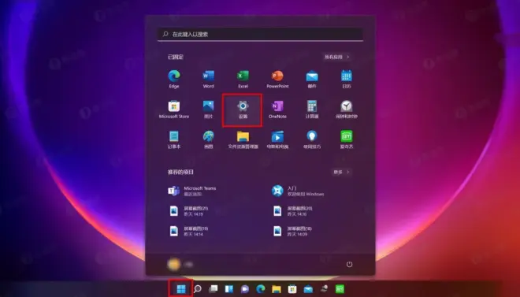Open the Calculator (计算器) app tile
The height and width of the screenshot is (297, 520).
point(312,110)
